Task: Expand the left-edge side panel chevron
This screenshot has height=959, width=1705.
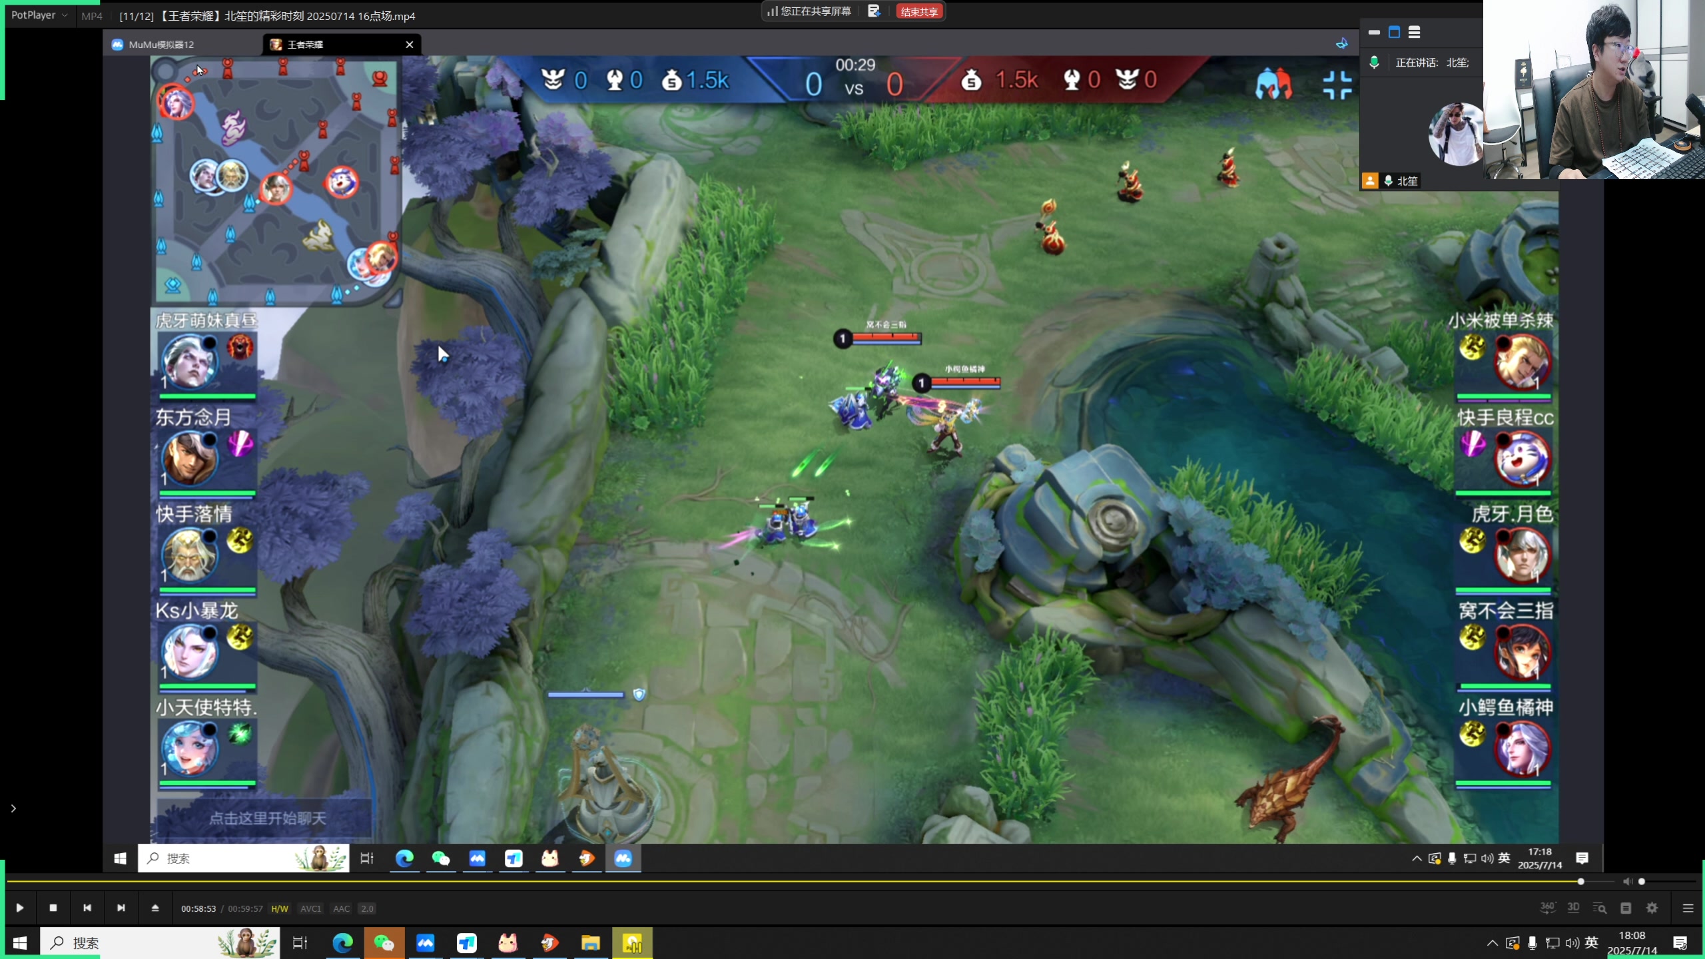Action: tap(13, 808)
